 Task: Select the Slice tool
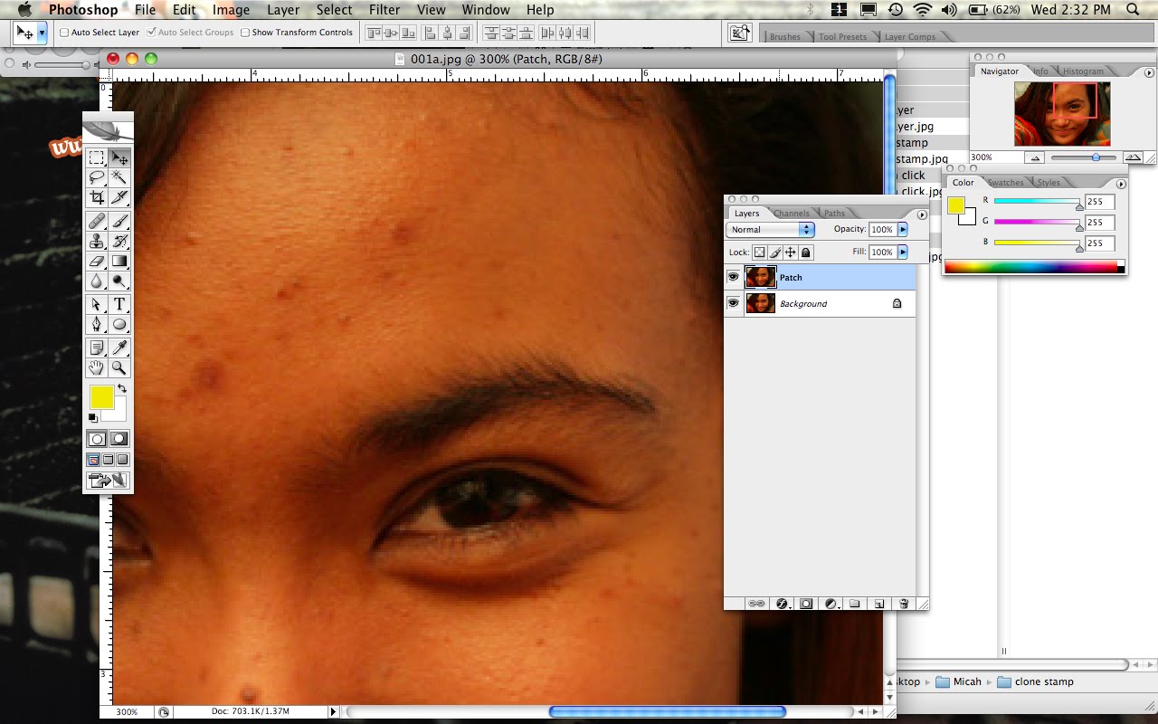[119, 196]
